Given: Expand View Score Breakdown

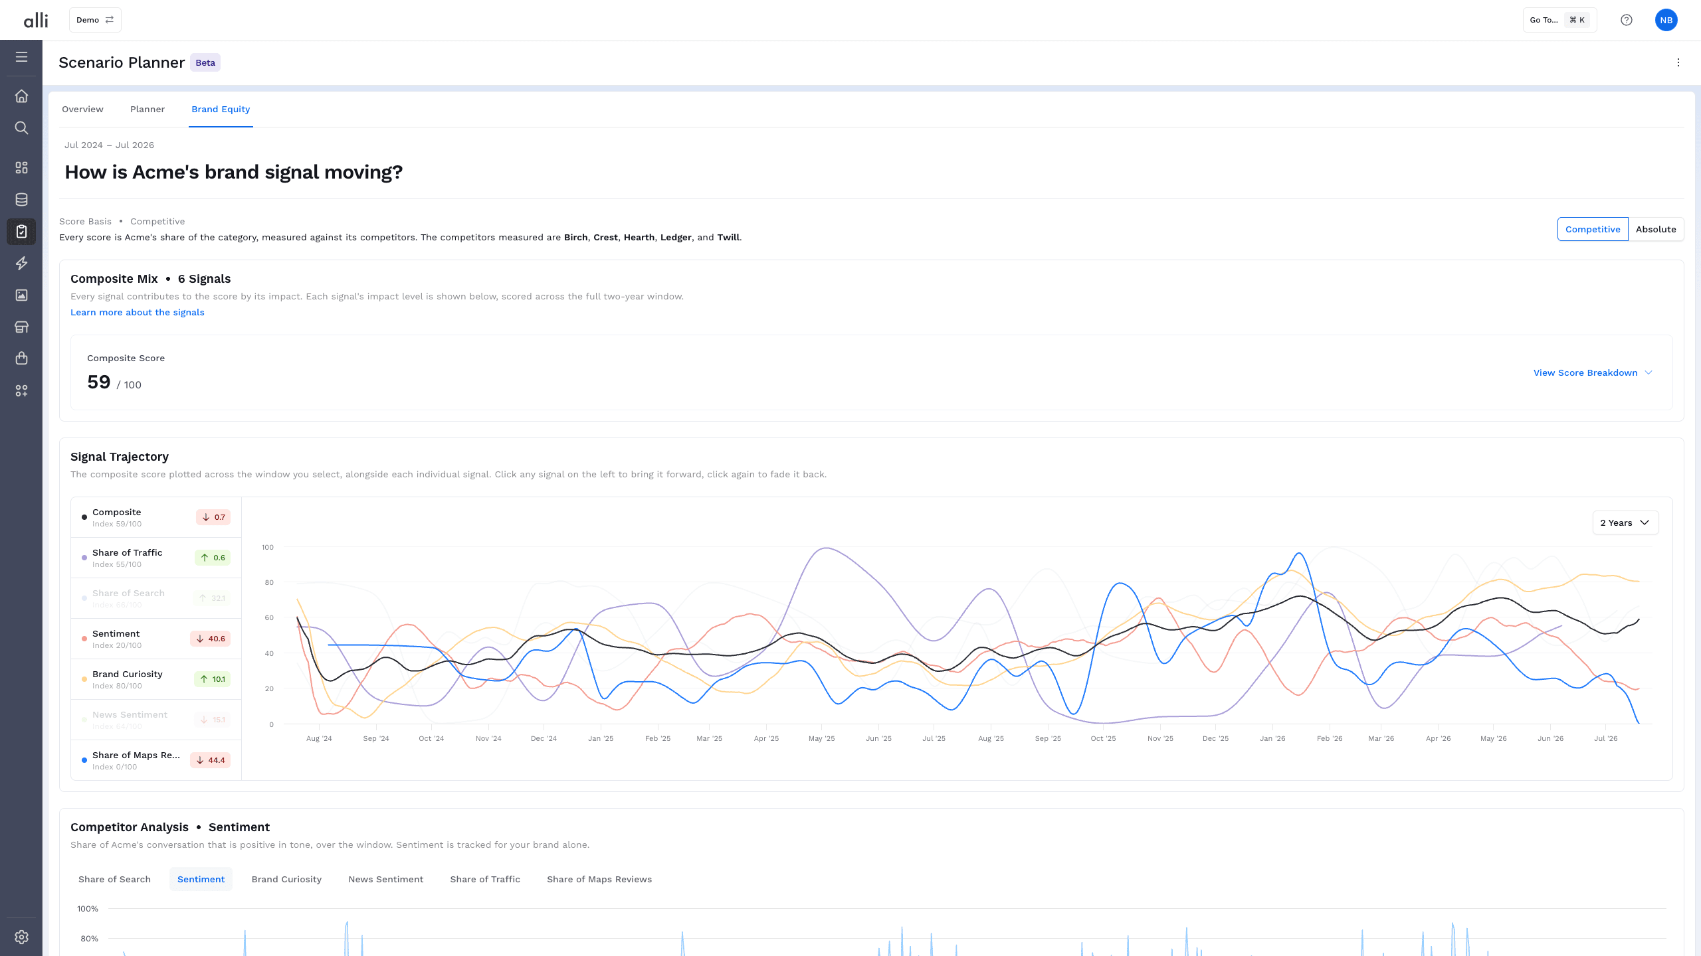Looking at the screenshot, I should click(x=1593, y=372).
